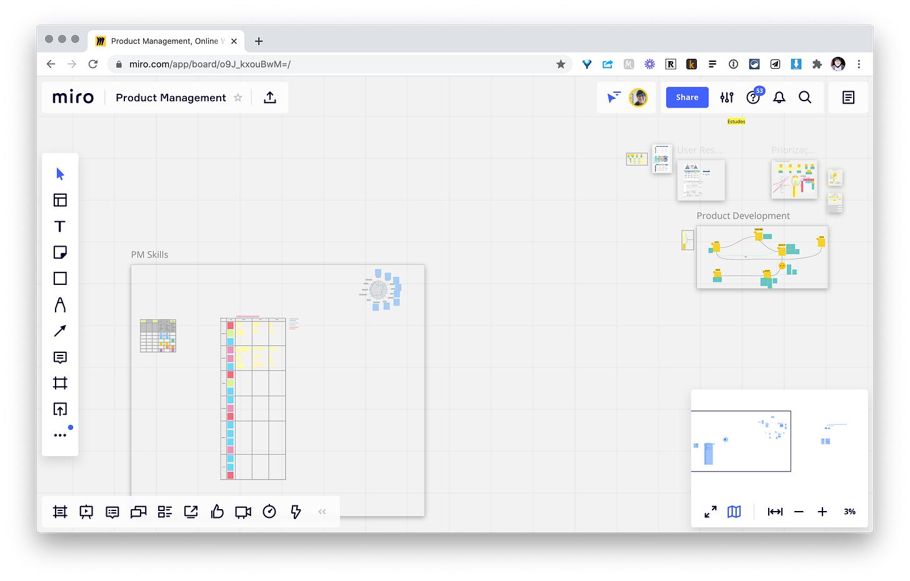Image resolution: width=910 pixels, height=581 pixels.
Task: Click the miro logo
Action: pos(73,97)
